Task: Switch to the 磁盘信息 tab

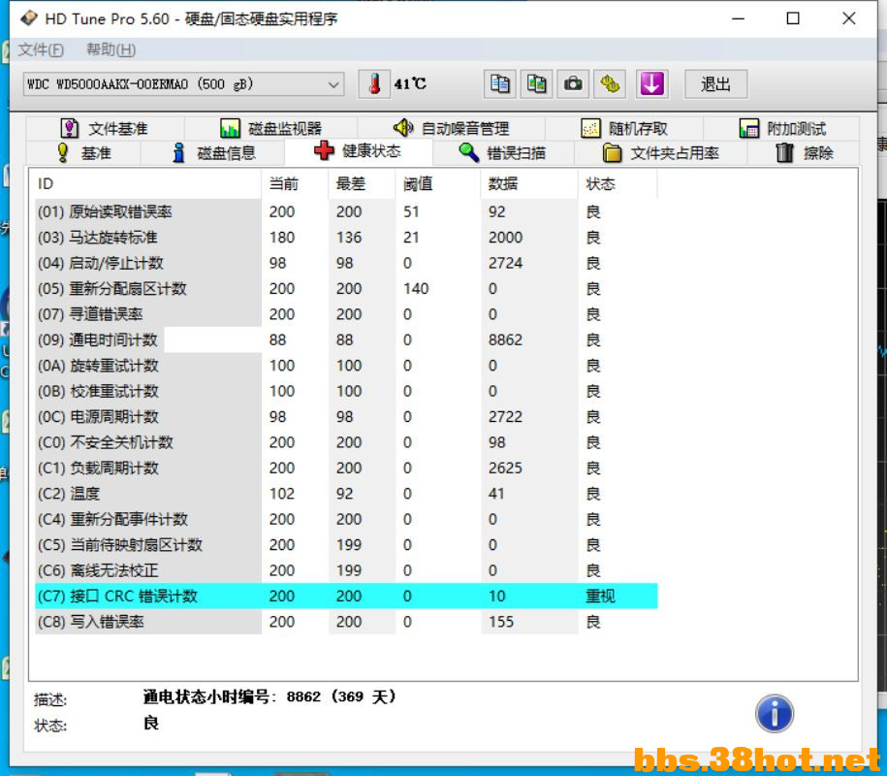Action: coord(213,153)
